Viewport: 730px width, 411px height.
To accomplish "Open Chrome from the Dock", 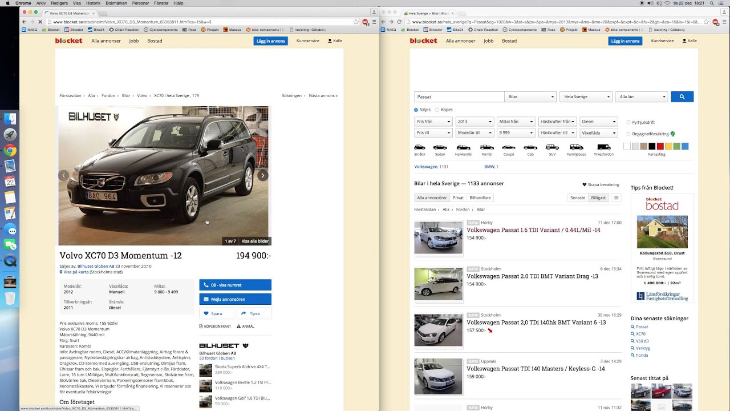I will pos(10,151).
